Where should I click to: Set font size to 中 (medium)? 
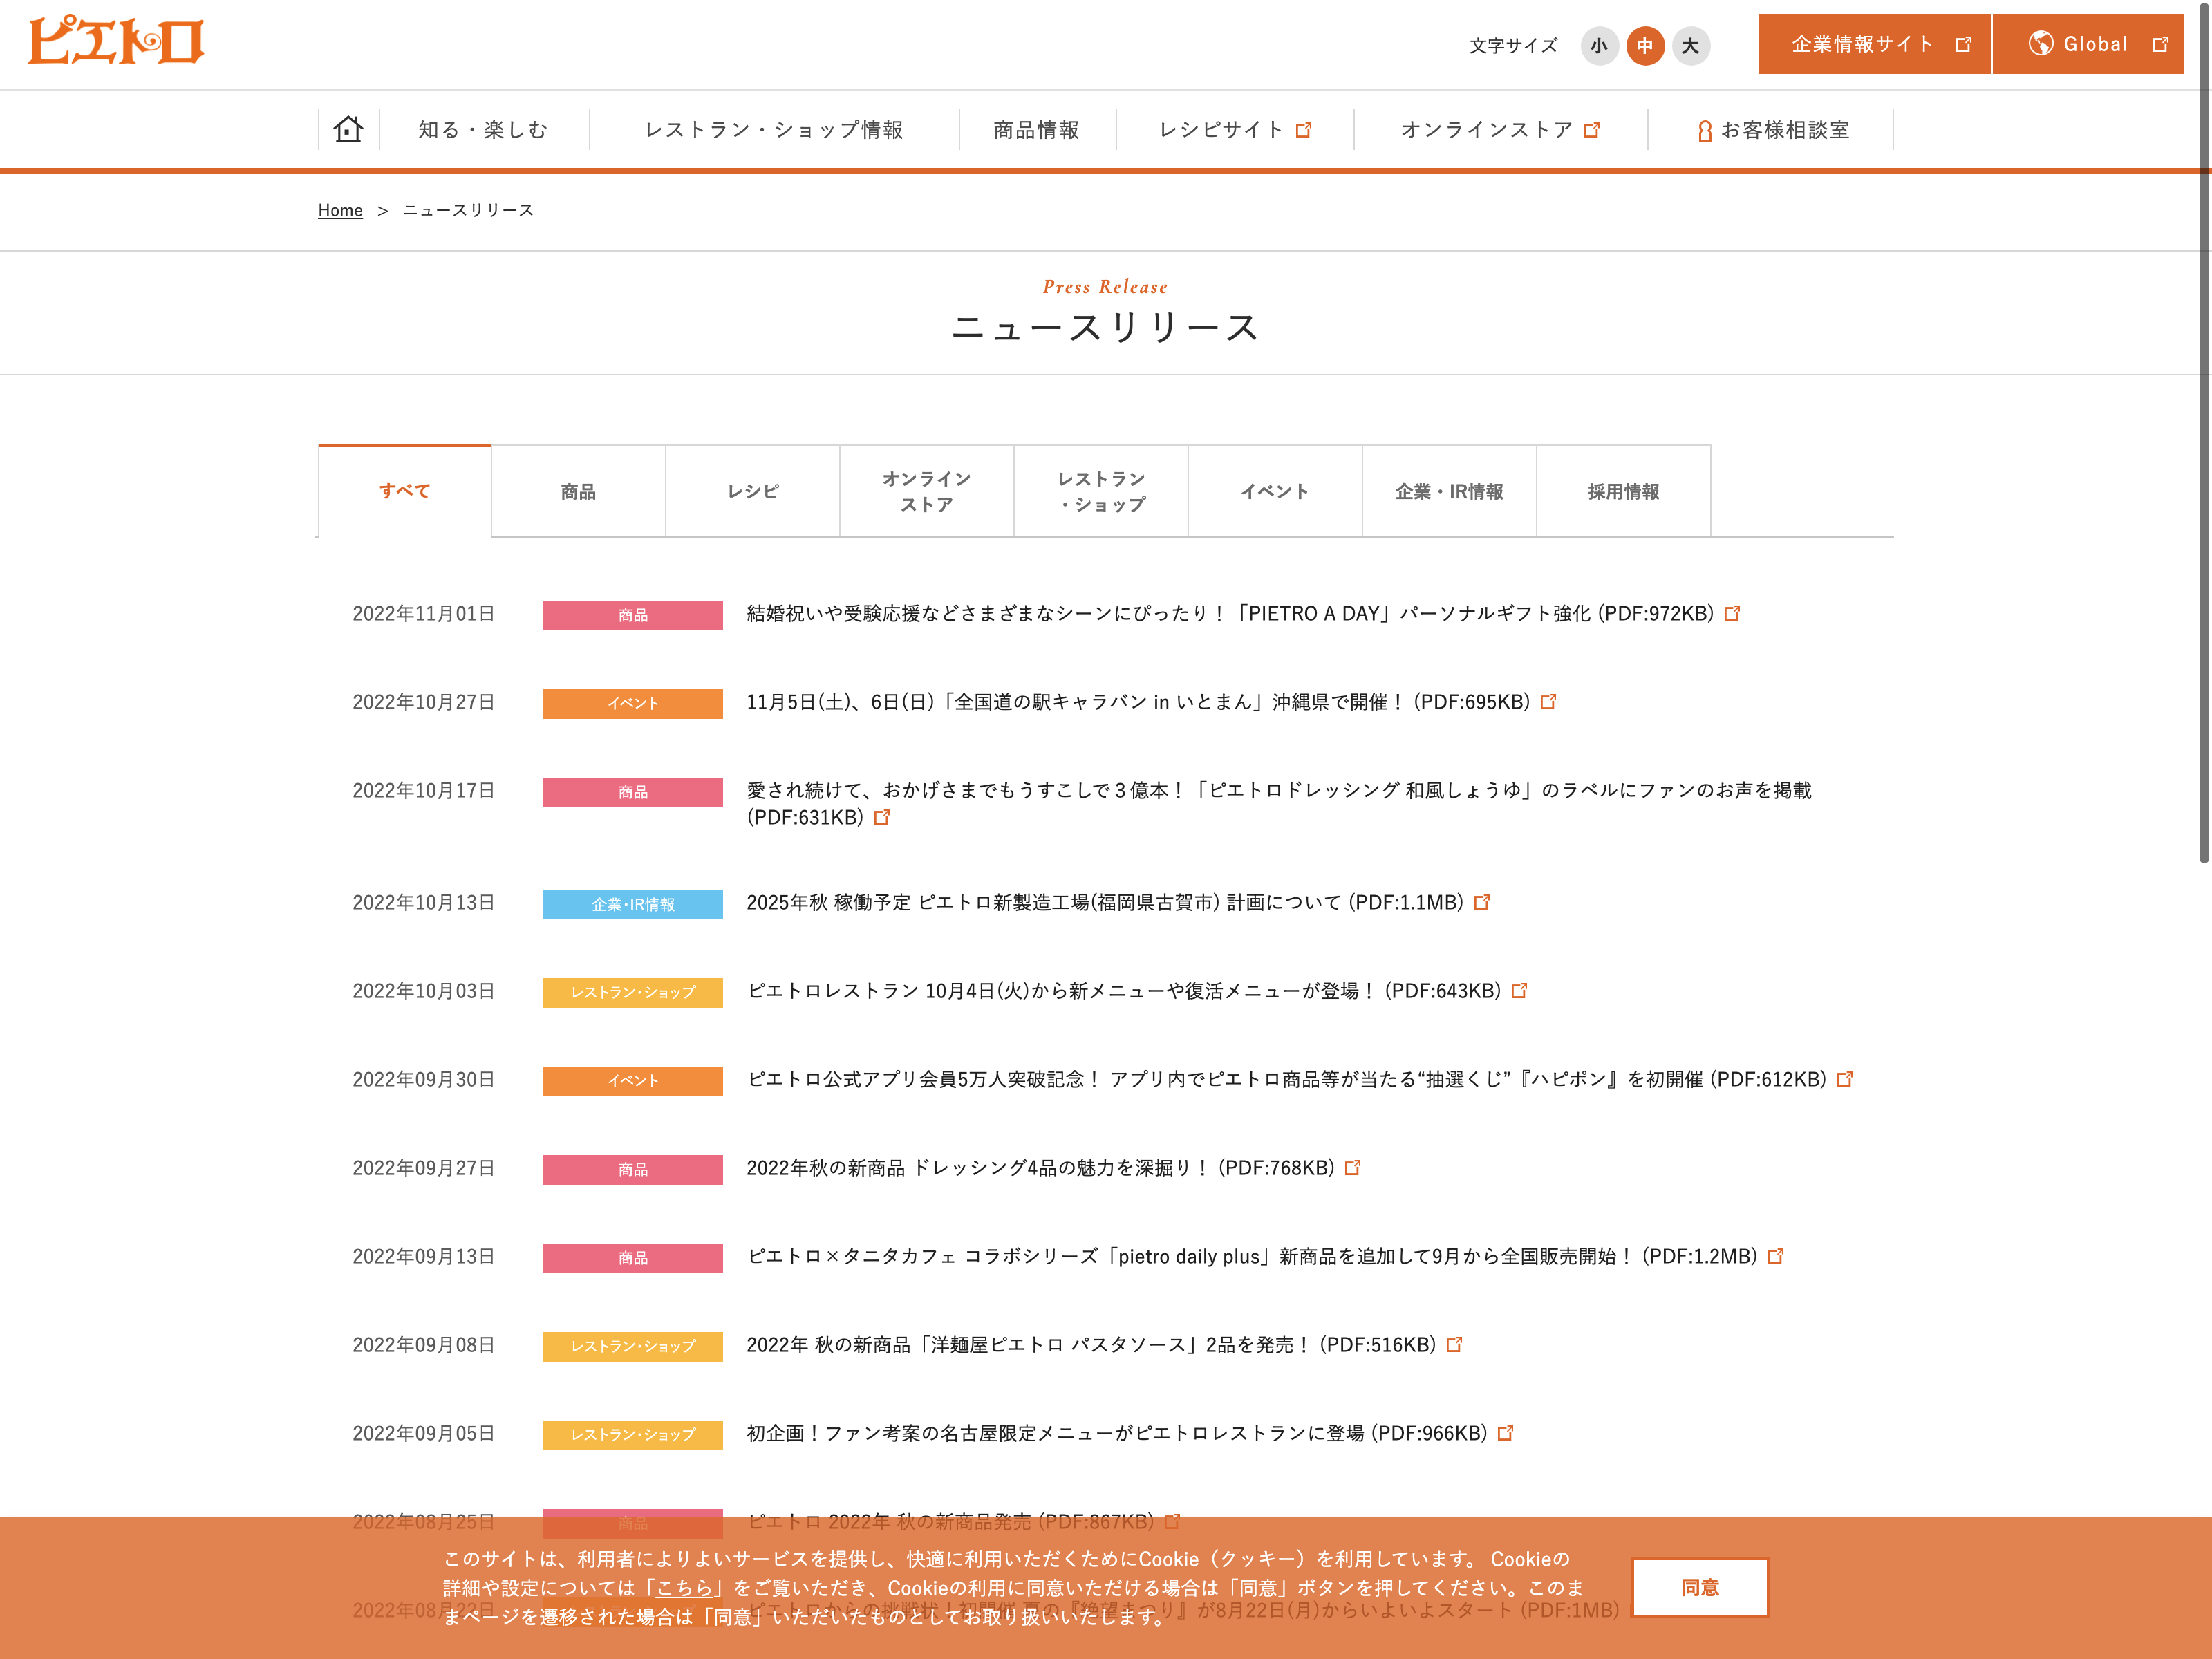coord(1645,45)
